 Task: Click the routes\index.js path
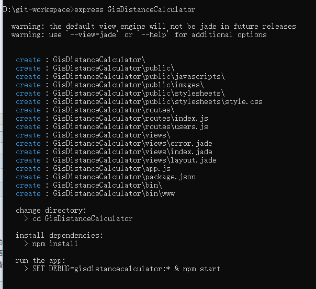tap(130, 118)
